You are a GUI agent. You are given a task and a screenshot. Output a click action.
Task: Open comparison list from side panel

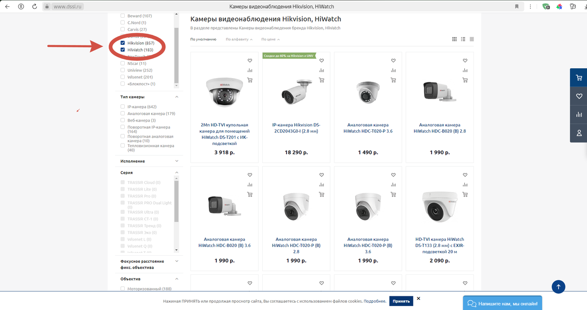pyautogui.click(x=579, y=114)
